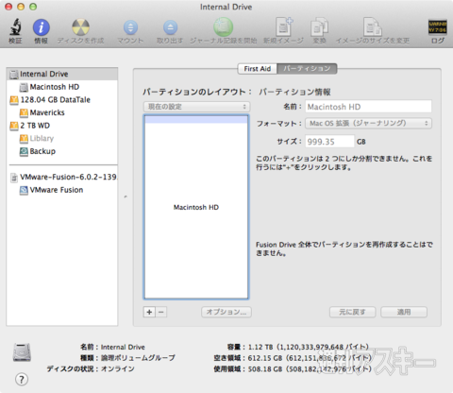Click the Internal Drive window title
This screenshot has height=393, width=453.
(226, 7)
